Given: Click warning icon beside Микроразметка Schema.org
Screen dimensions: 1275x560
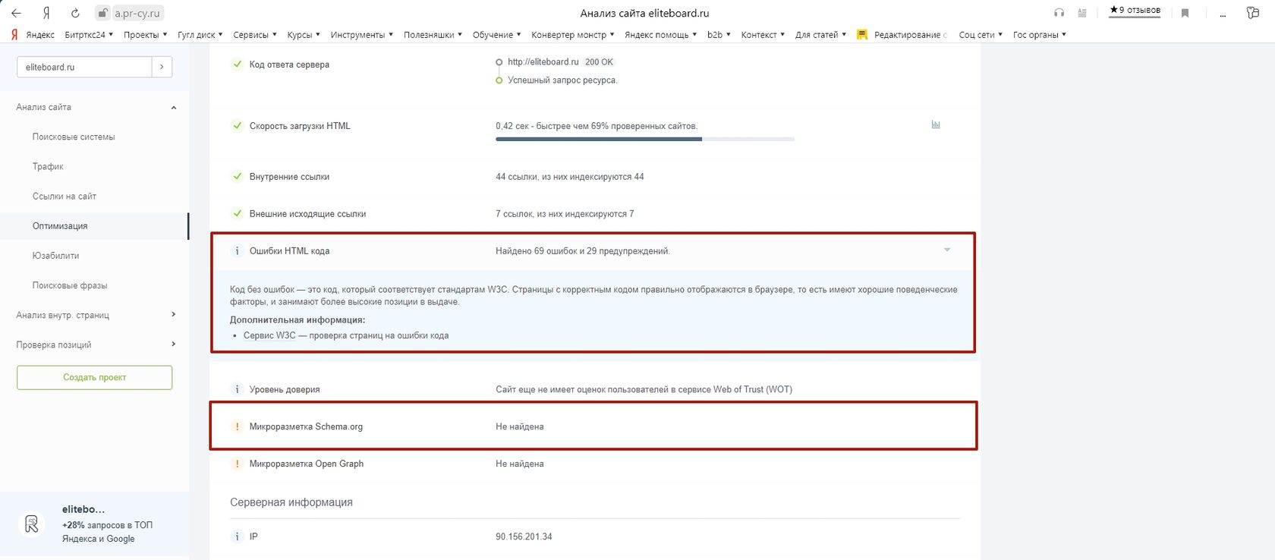Looking at the screenshot, I should tap(237, 426).
